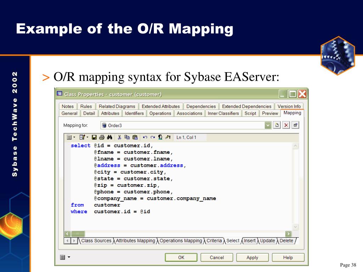Open the Script tab
The image size is (363, 272).
(x=250, y=113)
